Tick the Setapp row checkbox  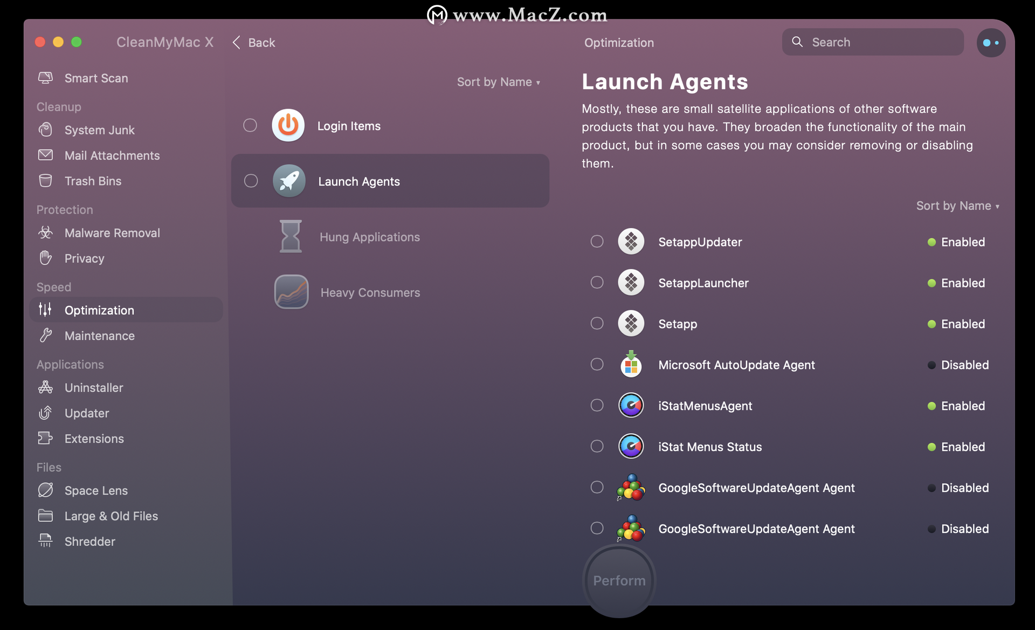coord(597,323)
